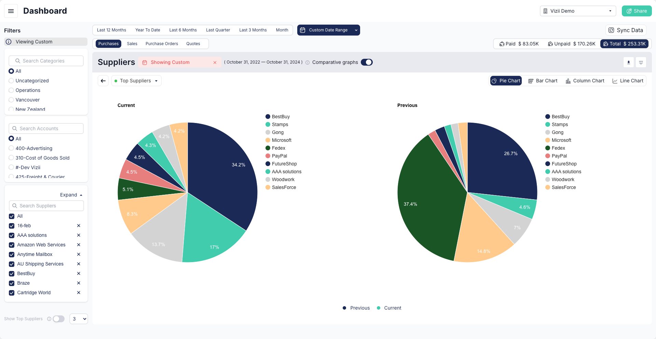The height and width of the screenshot is (339, 656).
Task: Switch to Pie Chart view
Action: [506, 81]
